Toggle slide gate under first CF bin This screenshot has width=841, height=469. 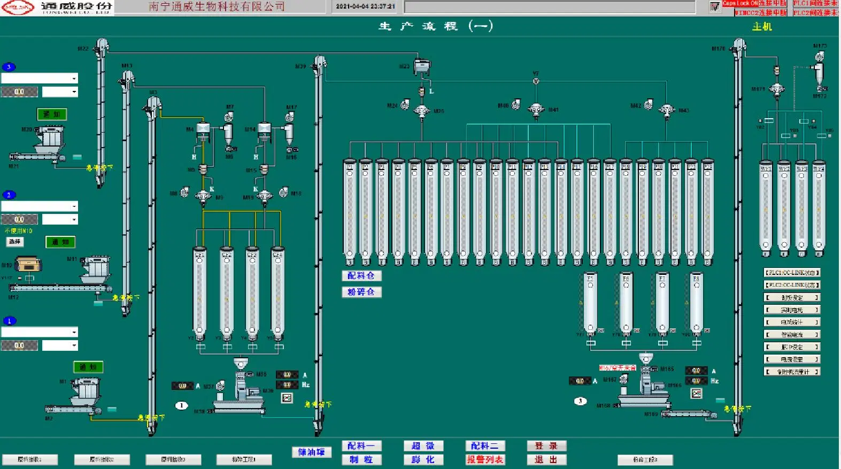click(200, 347)
